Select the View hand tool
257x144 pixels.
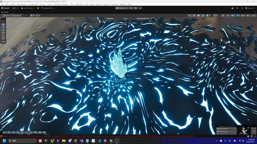pyautogui.click(x=3, y=24)
